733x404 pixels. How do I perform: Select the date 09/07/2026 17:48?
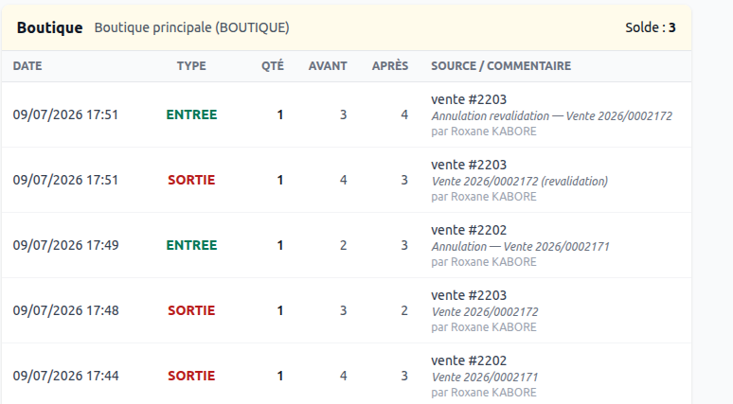pos(65,310)
